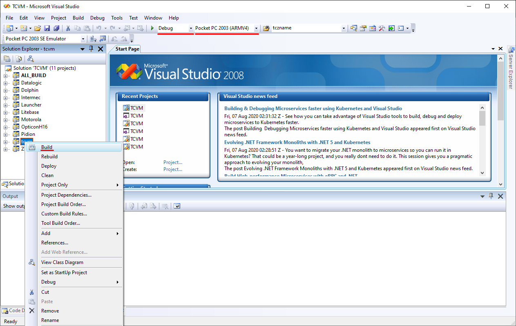Open the Build menu in the menu bar
516x326 pixels.
(78, 18)
